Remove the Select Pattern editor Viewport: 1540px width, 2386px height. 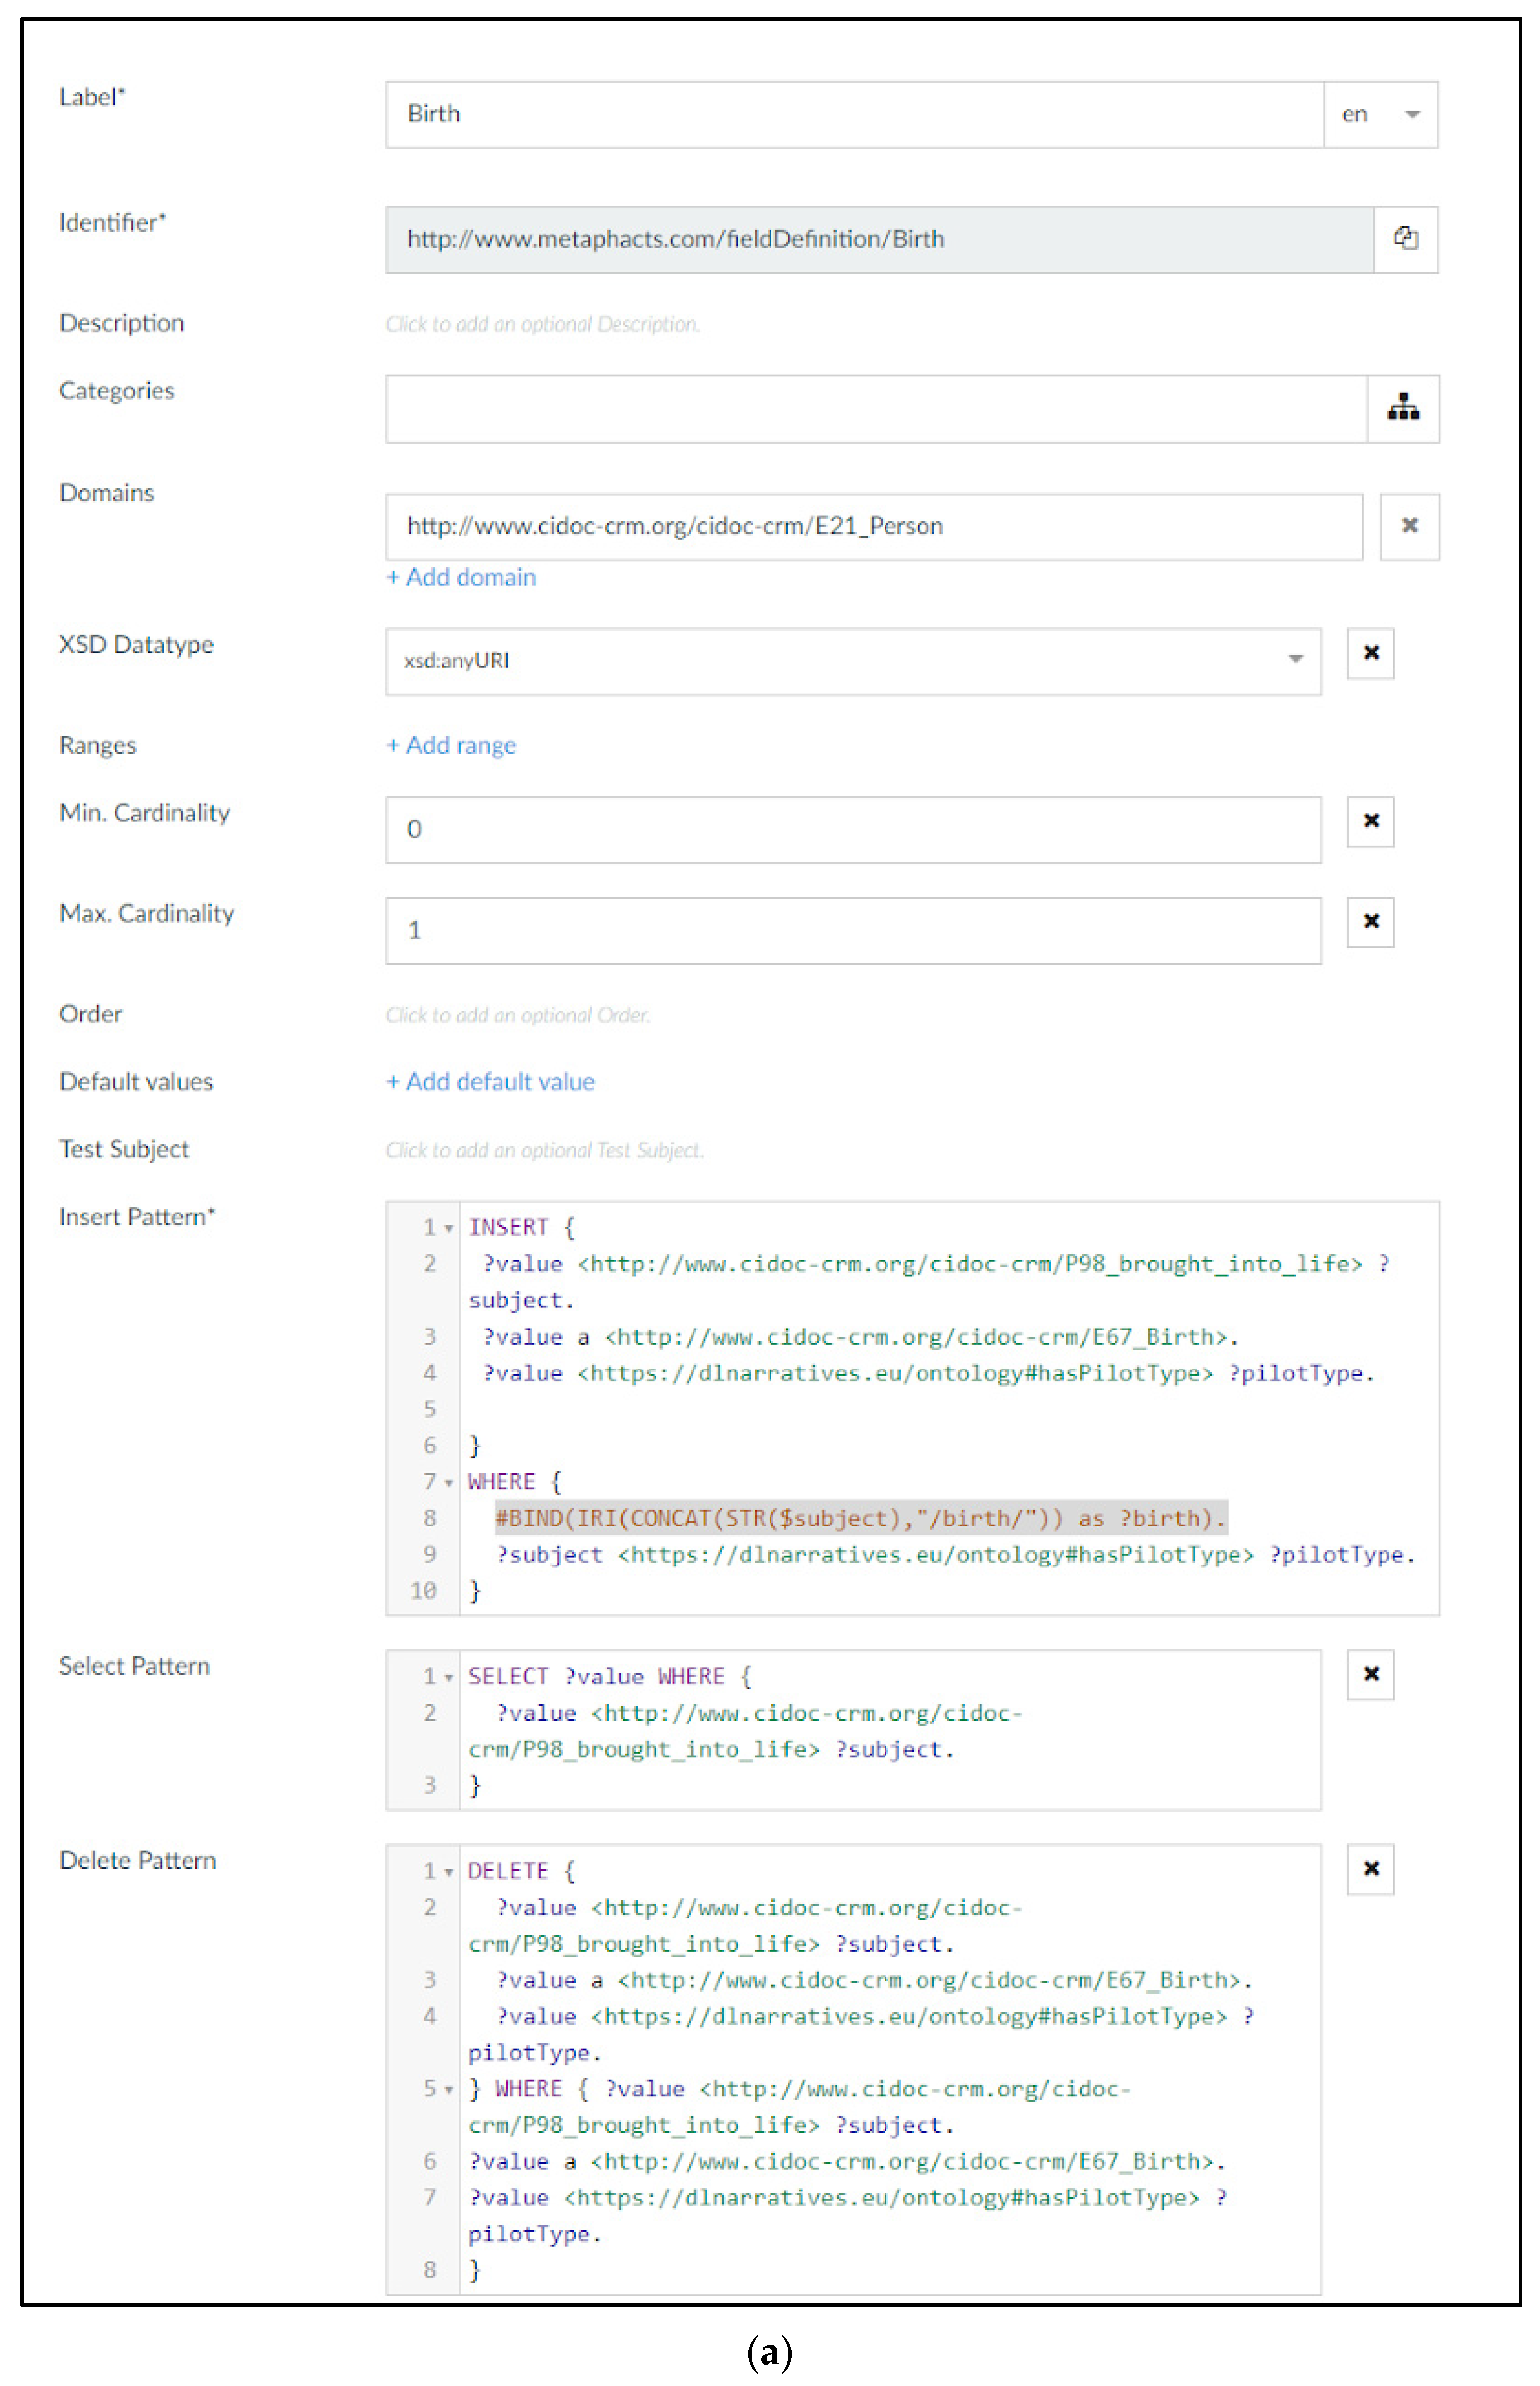1370,1674
